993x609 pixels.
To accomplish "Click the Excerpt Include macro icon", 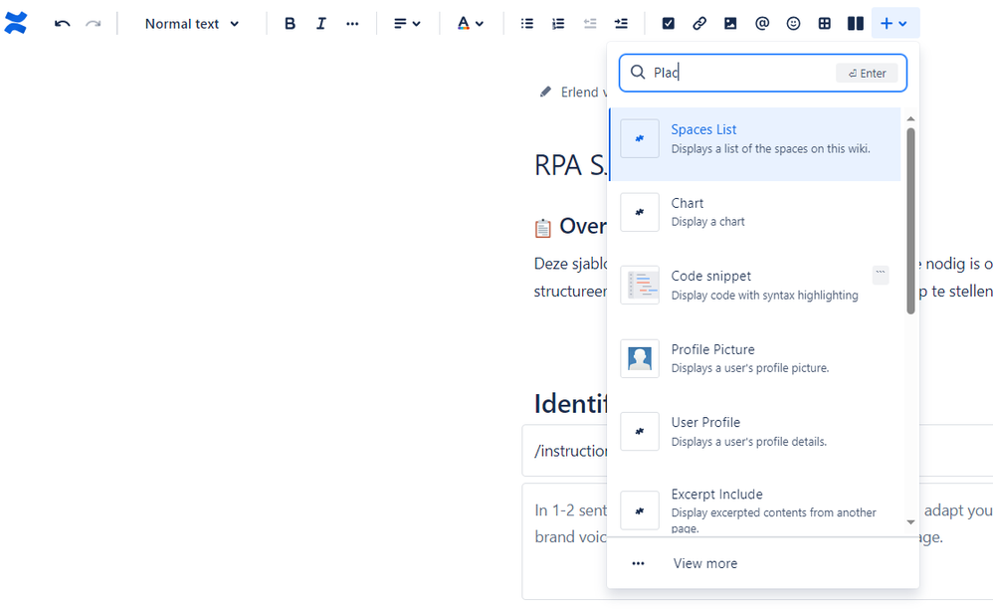I will 640,510.
